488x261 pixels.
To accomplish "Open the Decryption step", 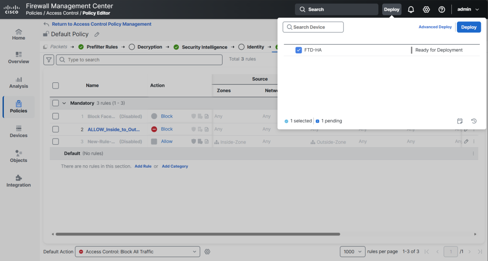I will click(x=150, y=47).
